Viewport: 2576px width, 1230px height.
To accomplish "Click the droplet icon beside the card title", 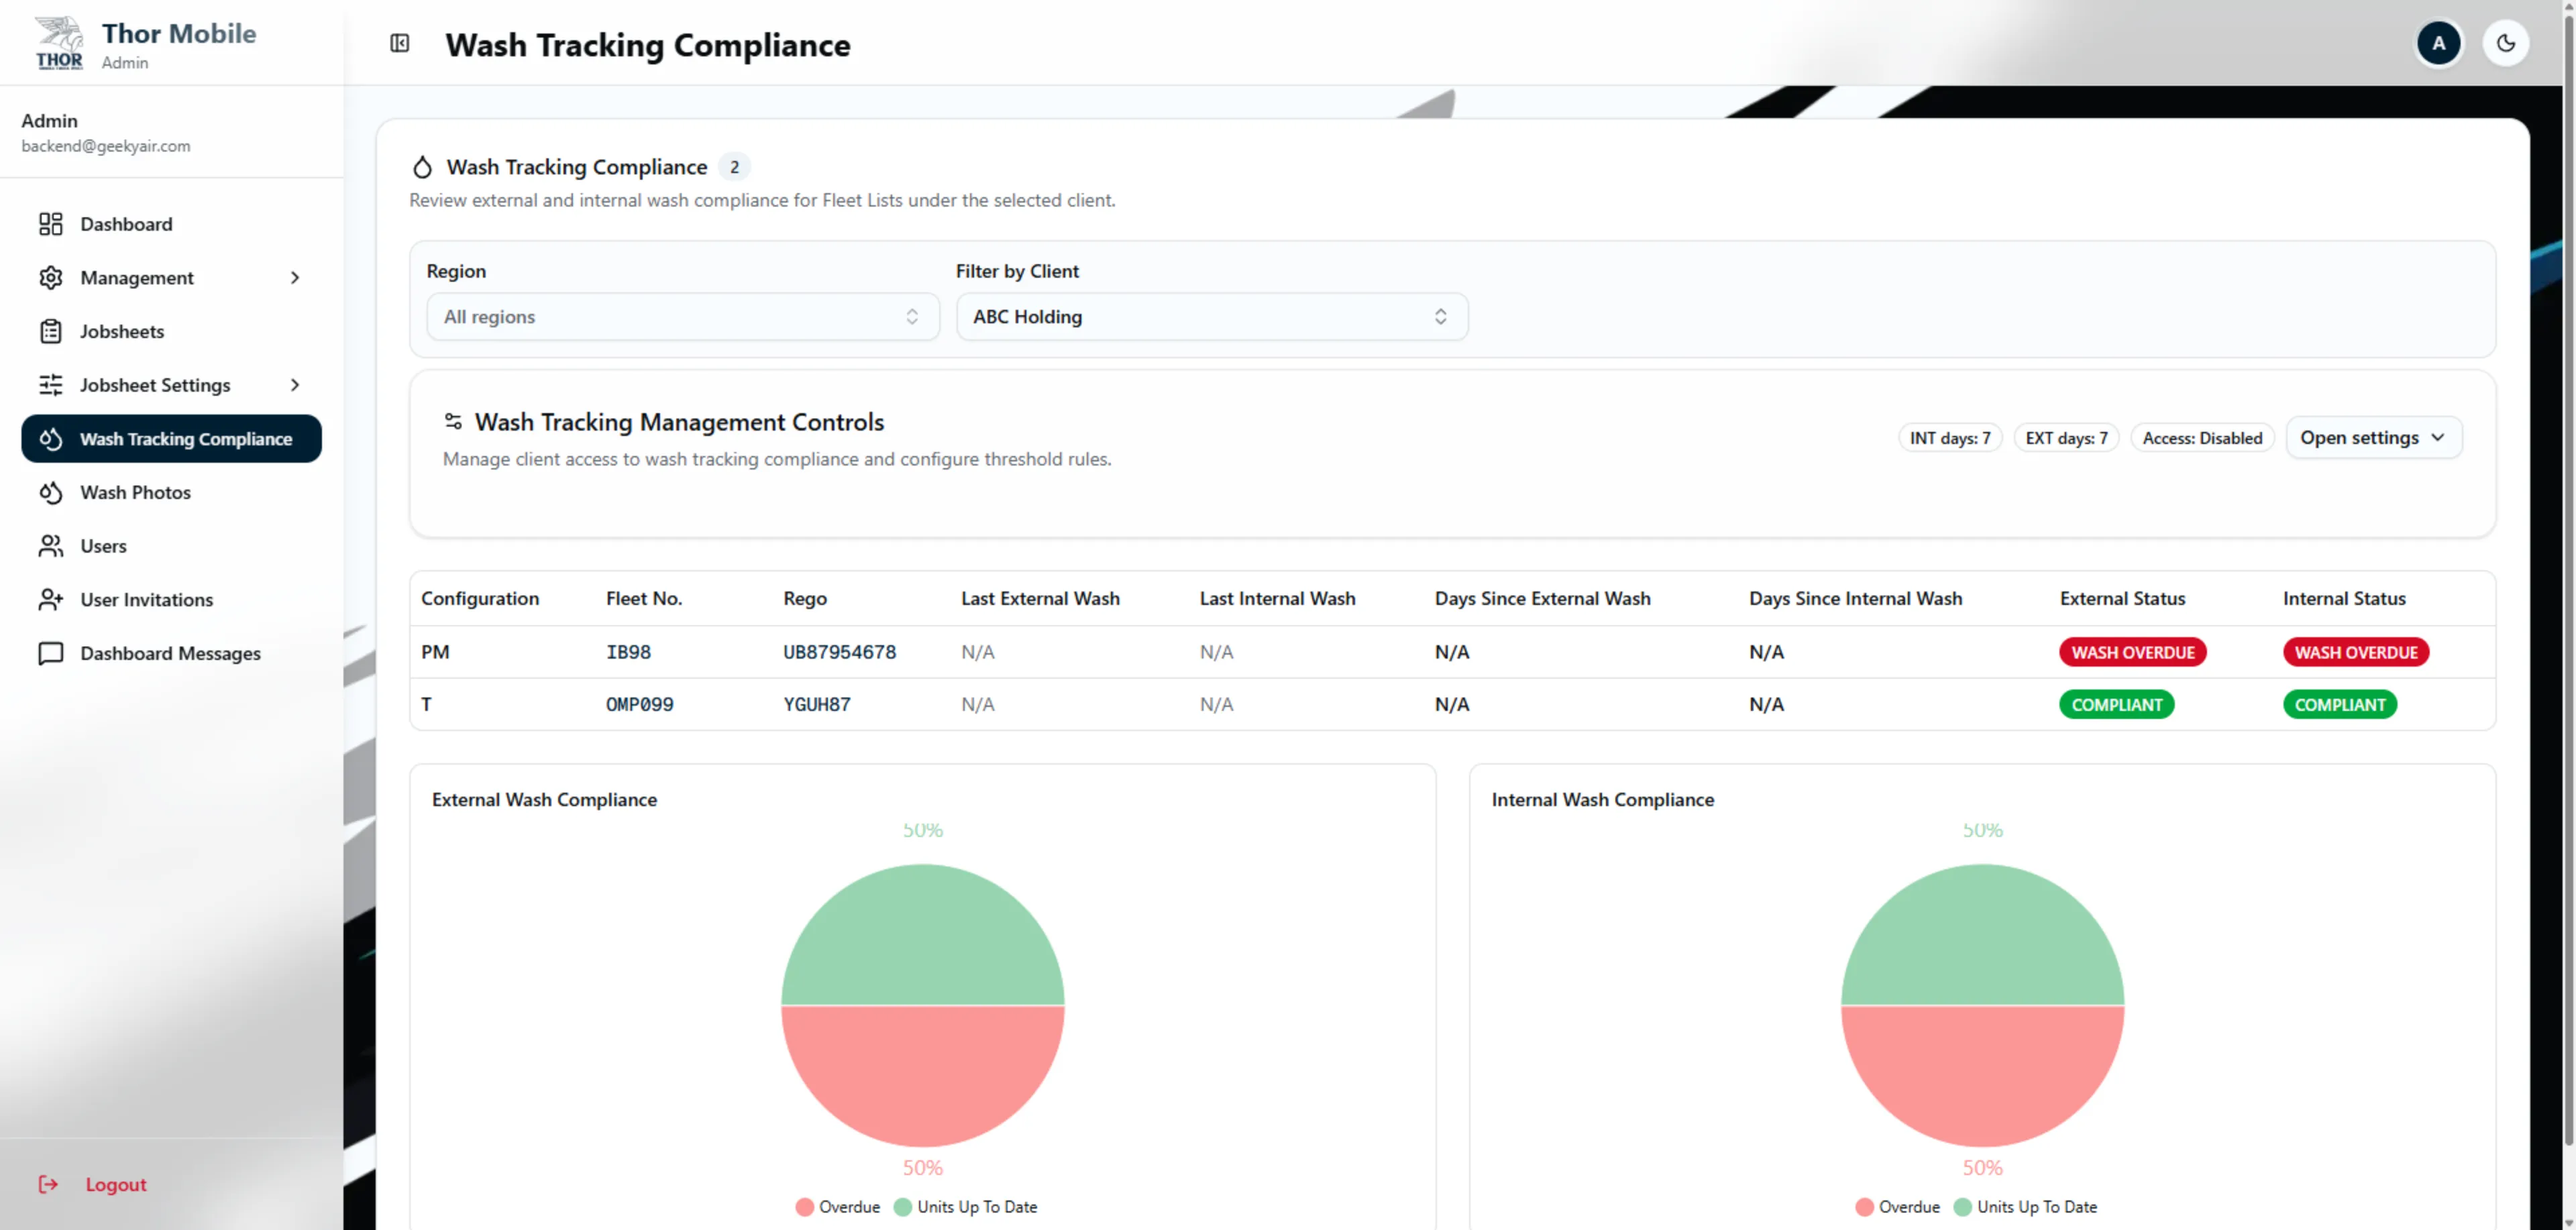I will point(423,167).
